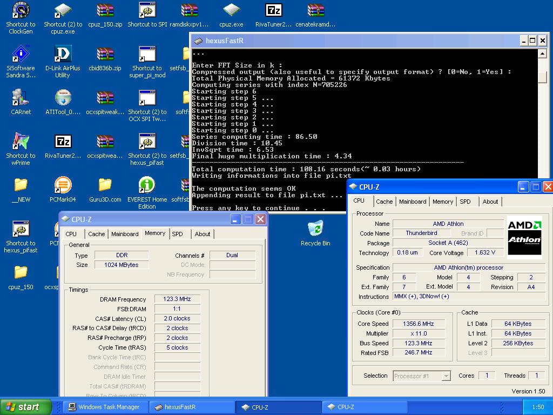Launch EVEREST Home Edition icon
Screen dimensions: 553x415
click(147, 185)
